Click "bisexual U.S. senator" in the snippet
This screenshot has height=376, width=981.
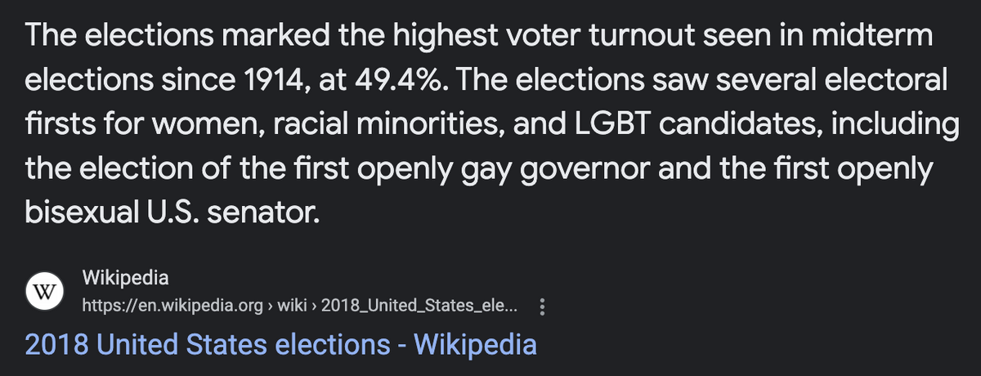[x=170, y=214]
